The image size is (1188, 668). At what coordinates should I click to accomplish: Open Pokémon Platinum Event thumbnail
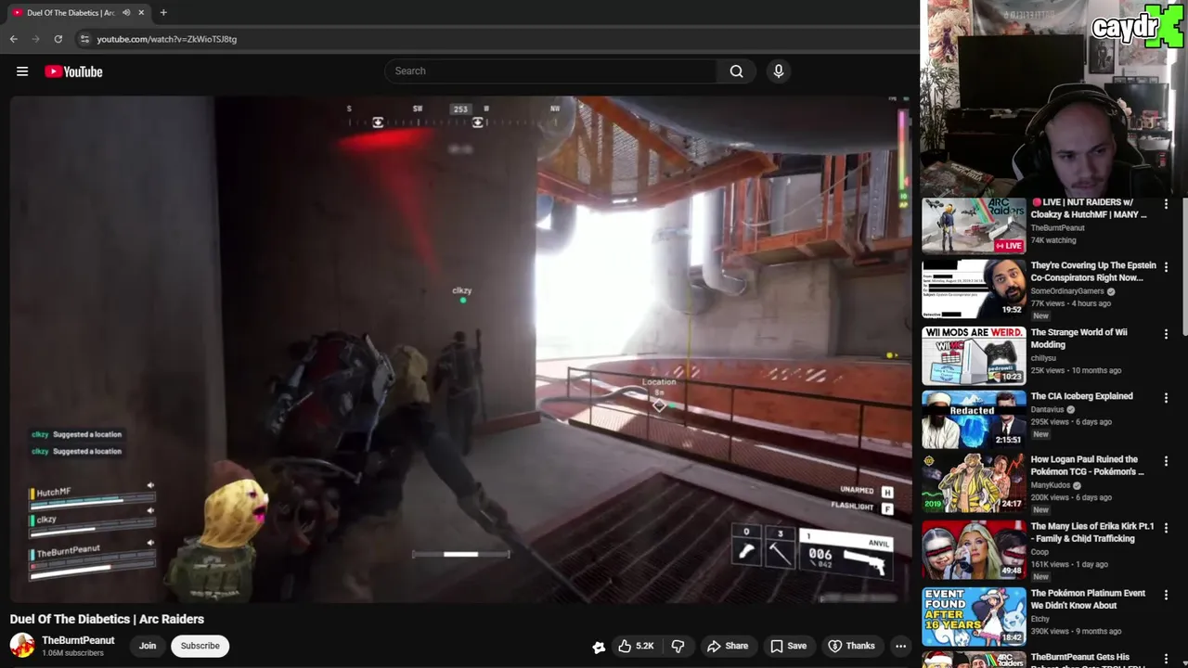[974, 617]
